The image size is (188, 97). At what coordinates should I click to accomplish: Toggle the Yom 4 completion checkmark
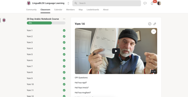pyautogui.click(x=64, y=48)
